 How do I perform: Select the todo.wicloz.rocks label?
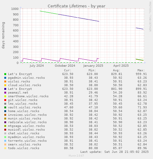click(x=24, y=148)
